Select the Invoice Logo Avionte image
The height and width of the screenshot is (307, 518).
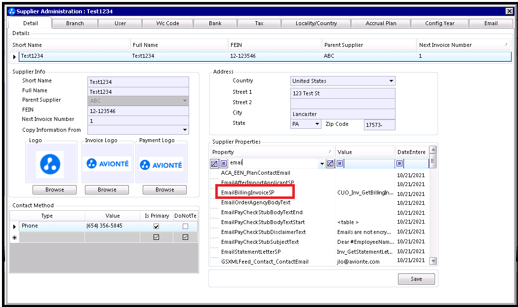tap(107, 163)
